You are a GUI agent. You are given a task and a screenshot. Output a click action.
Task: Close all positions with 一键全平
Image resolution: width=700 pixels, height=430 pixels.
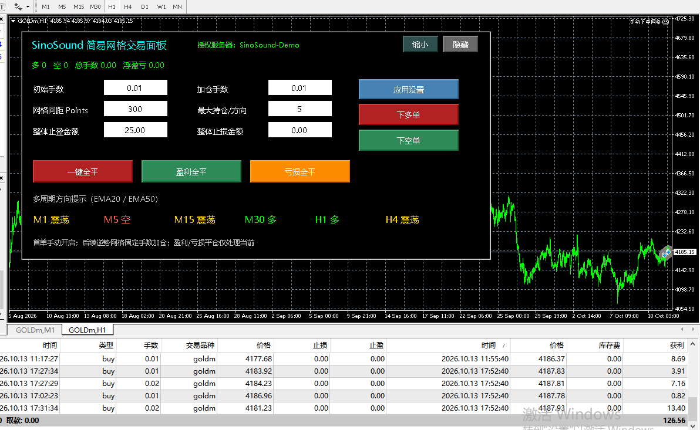coord(83,172)
